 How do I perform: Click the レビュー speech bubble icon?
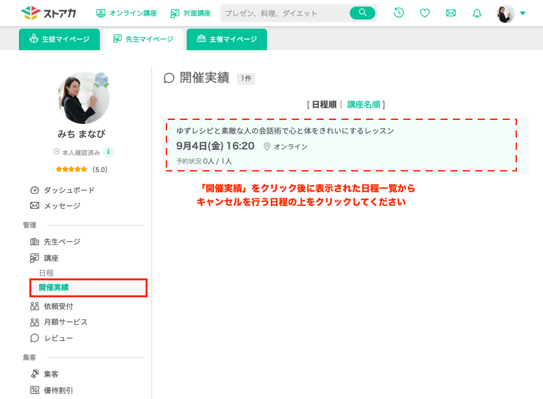35,338
